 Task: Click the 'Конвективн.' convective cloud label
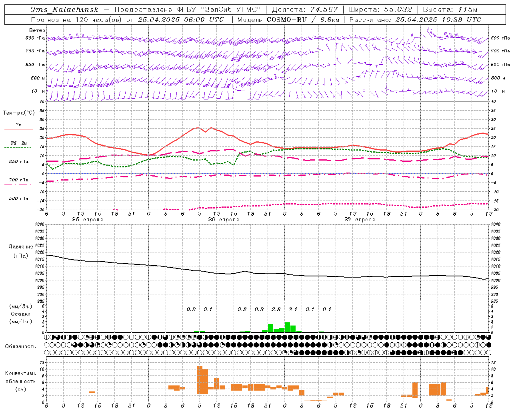tap(21, 373)
